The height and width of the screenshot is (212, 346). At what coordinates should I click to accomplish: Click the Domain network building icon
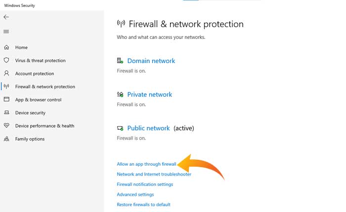(120, 61)
